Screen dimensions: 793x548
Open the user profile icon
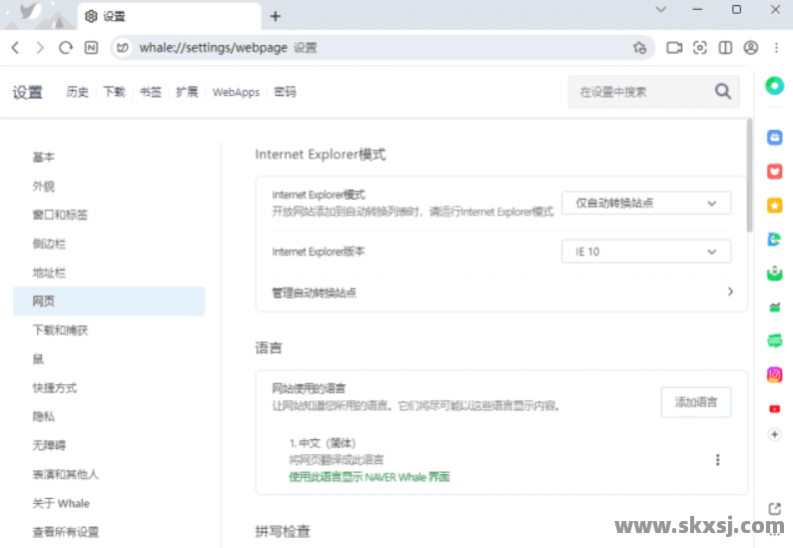click(x=751, y=47)
